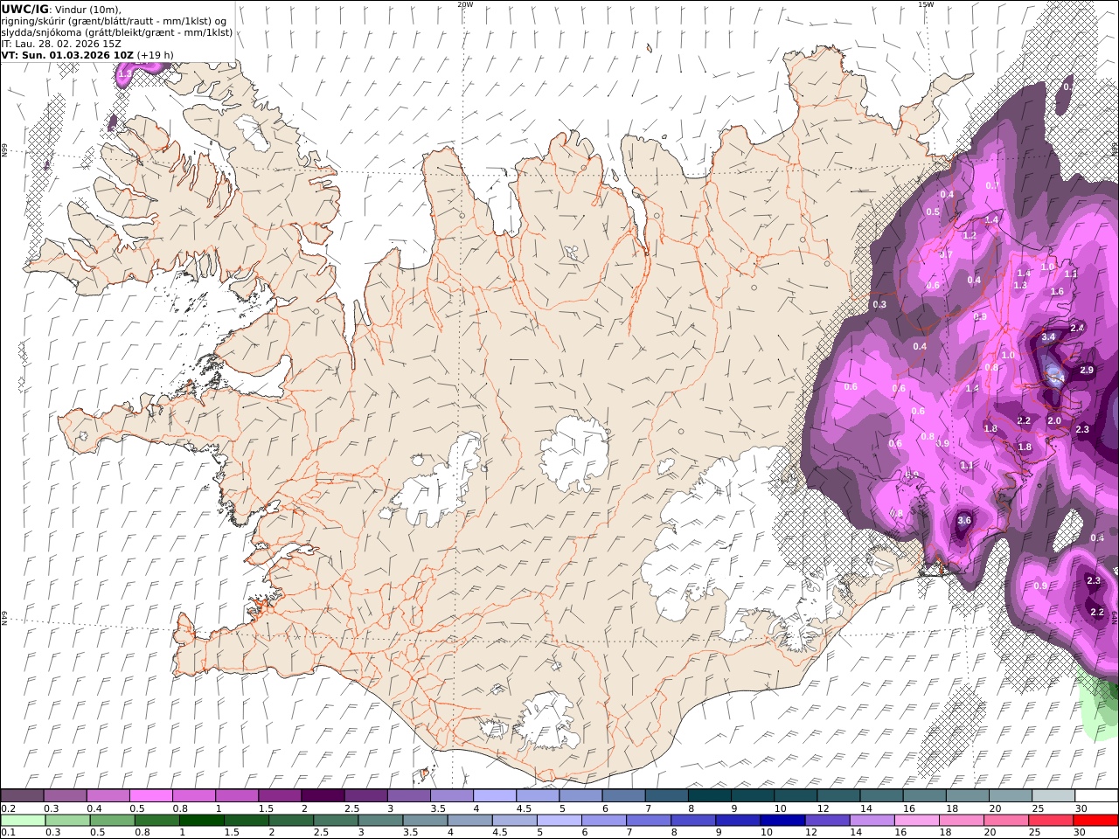Click the white 30 swatch in upper legend row
Image resolution: width=1119 pixels, height=839 pixels.
point(1095,796)
